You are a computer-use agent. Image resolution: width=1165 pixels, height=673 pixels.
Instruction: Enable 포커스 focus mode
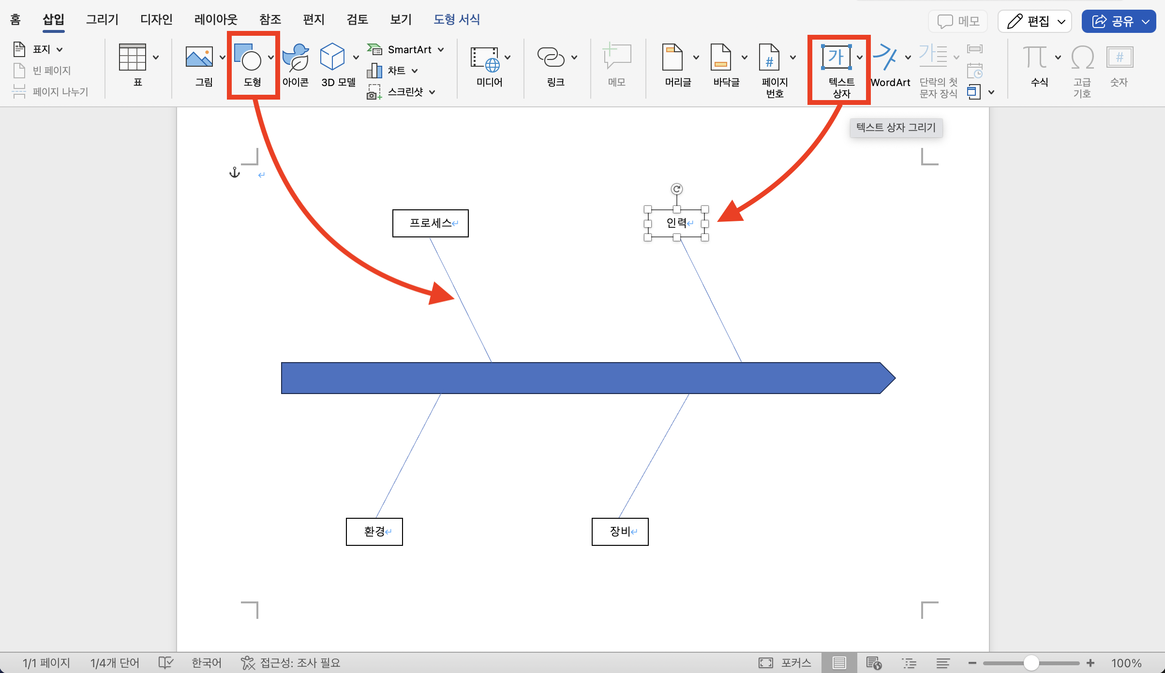(785, 663)
